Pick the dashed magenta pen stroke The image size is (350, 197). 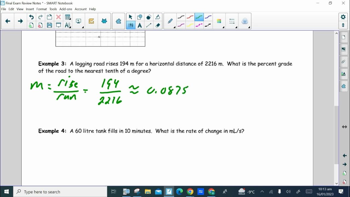(x=199, y=25)
